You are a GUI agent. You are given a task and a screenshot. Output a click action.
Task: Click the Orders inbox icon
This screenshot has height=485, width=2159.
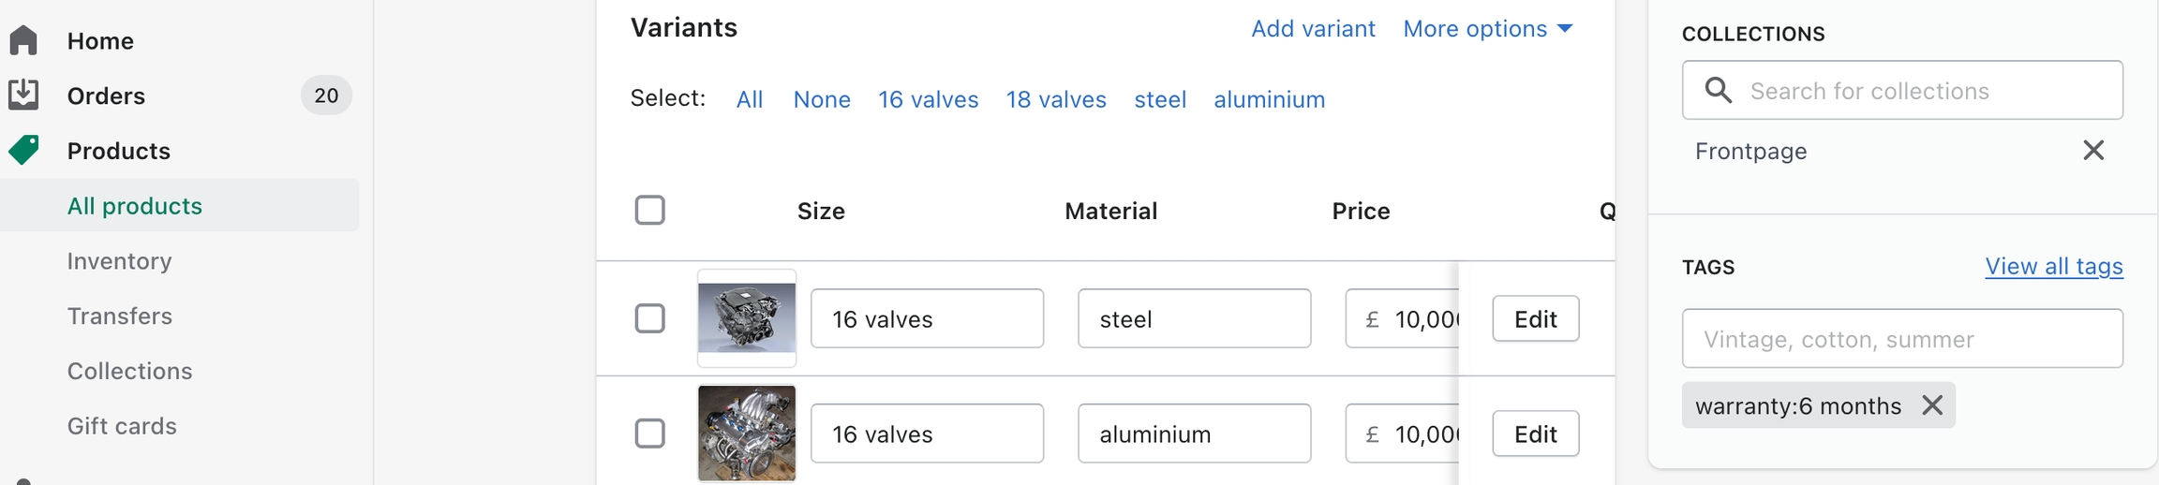click(24, 95)
